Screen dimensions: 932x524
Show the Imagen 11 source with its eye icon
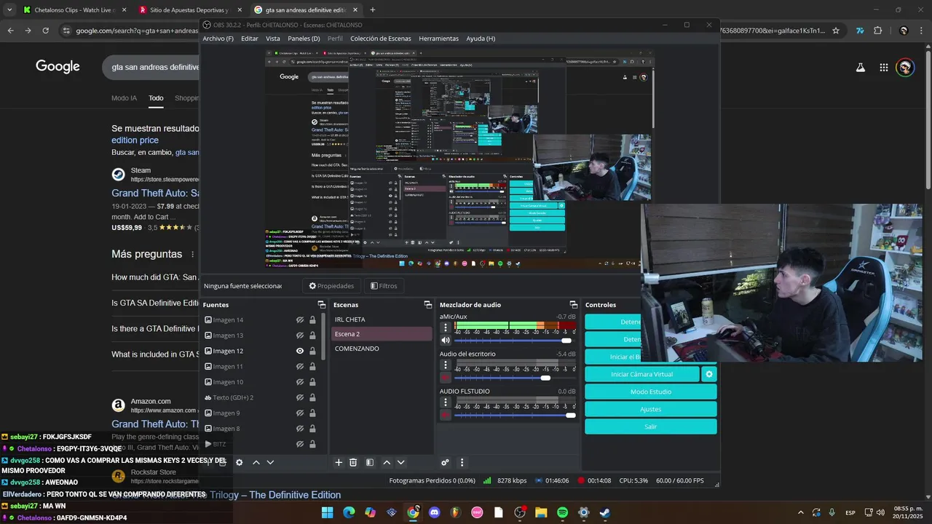click(x=300, y=367)
